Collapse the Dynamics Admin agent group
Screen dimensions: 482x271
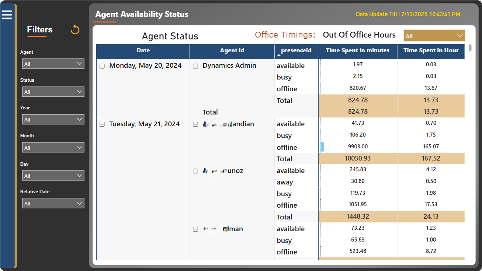195,66
